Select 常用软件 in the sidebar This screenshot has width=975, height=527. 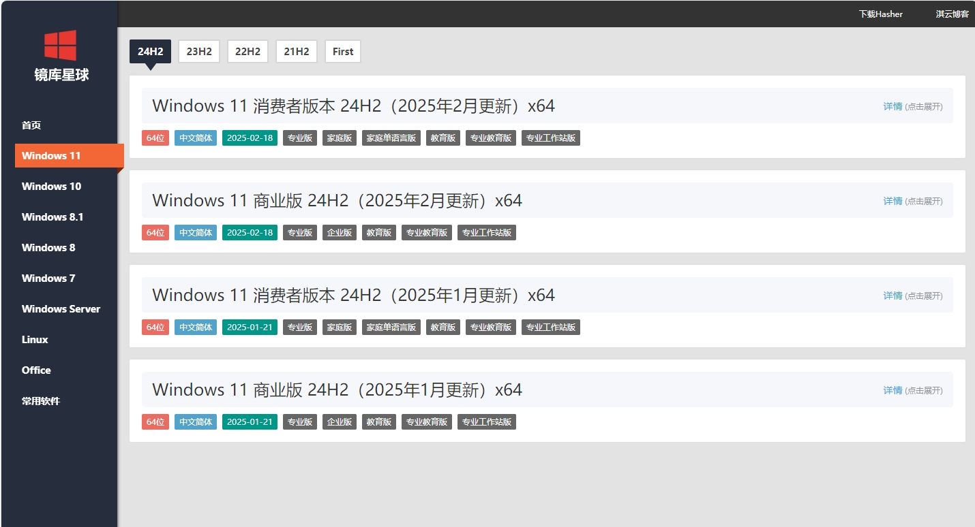pyautogui.click(x=41, y=401)
